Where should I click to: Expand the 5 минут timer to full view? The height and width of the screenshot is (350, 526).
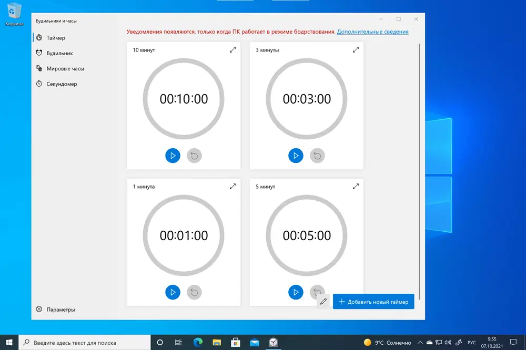(x=356, y=186)
